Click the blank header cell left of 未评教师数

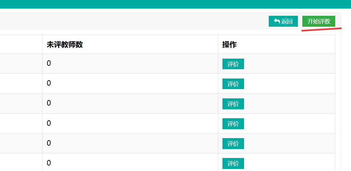pyautogui.click(x=21, y=45)
